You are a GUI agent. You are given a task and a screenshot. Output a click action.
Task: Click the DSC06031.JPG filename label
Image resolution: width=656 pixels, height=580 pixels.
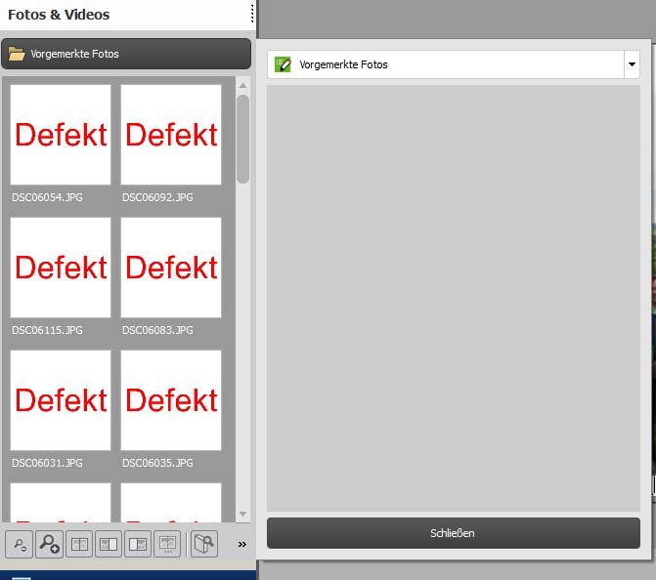(x=47, y=463)
